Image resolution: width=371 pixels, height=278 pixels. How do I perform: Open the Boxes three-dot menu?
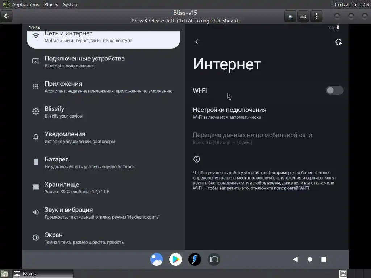pyautogui.click(x=316, y=16)
